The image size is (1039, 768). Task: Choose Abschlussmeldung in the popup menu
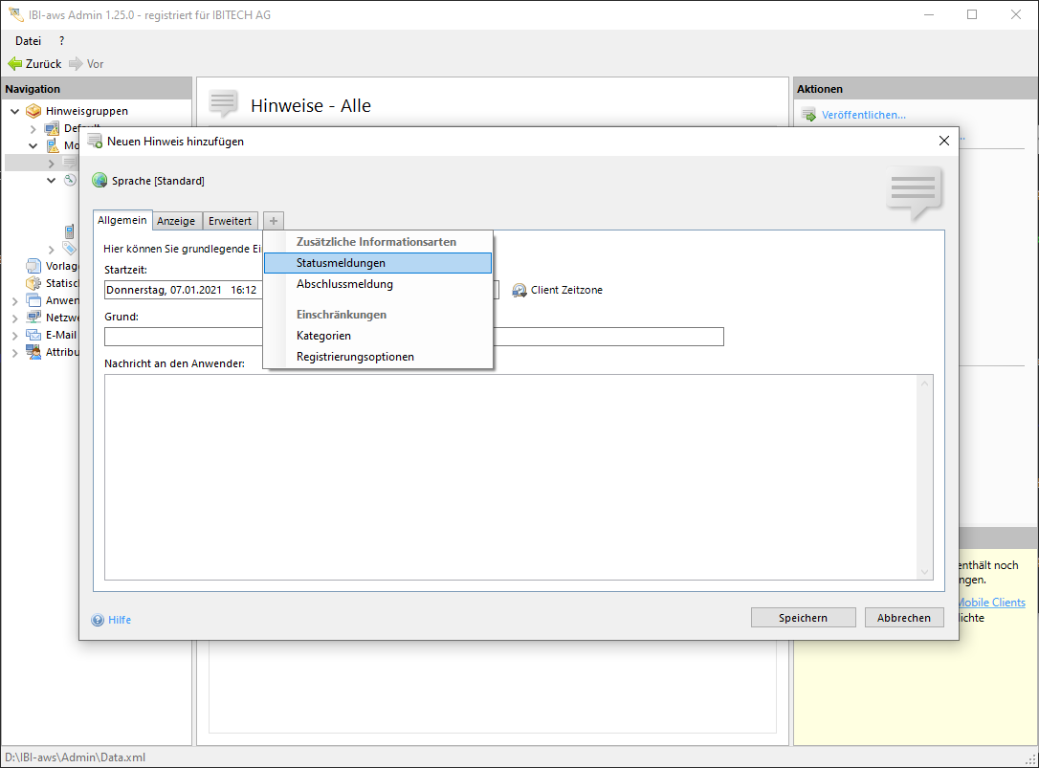[x=344, y=284]
